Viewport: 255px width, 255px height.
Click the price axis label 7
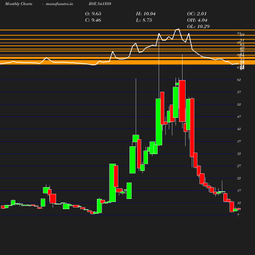coord(238,215)
